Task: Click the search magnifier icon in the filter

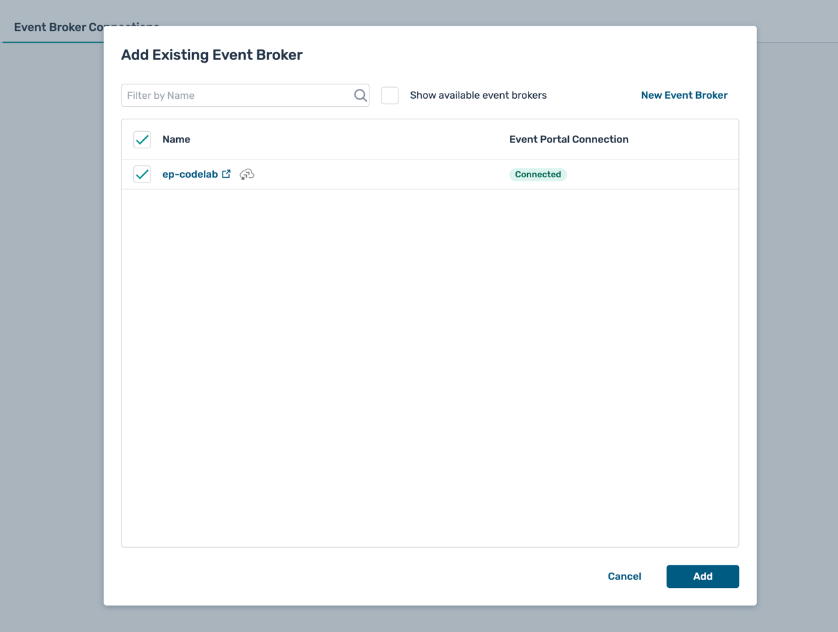Action: point(360,96)
